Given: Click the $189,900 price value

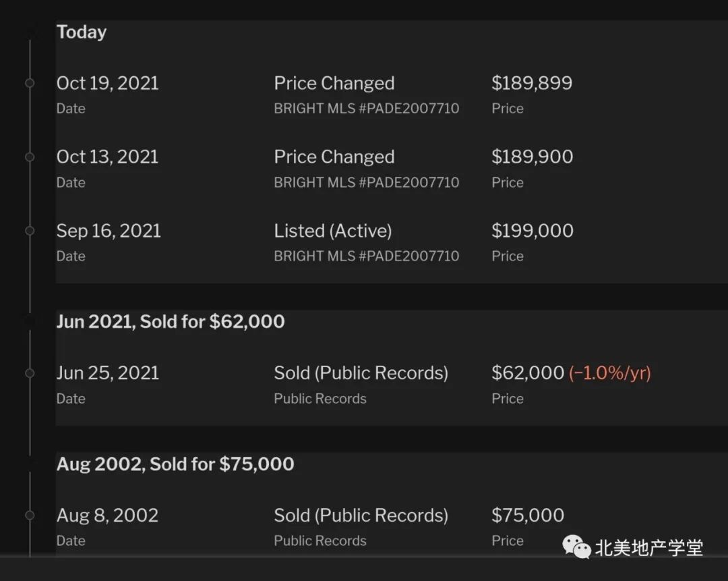Looking at the screenshot, I should coord(533,157).
